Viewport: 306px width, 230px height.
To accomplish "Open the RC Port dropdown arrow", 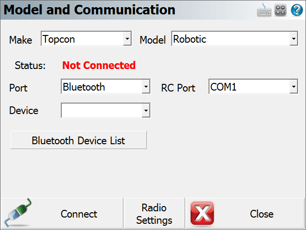I will click(x=294, y=86).
